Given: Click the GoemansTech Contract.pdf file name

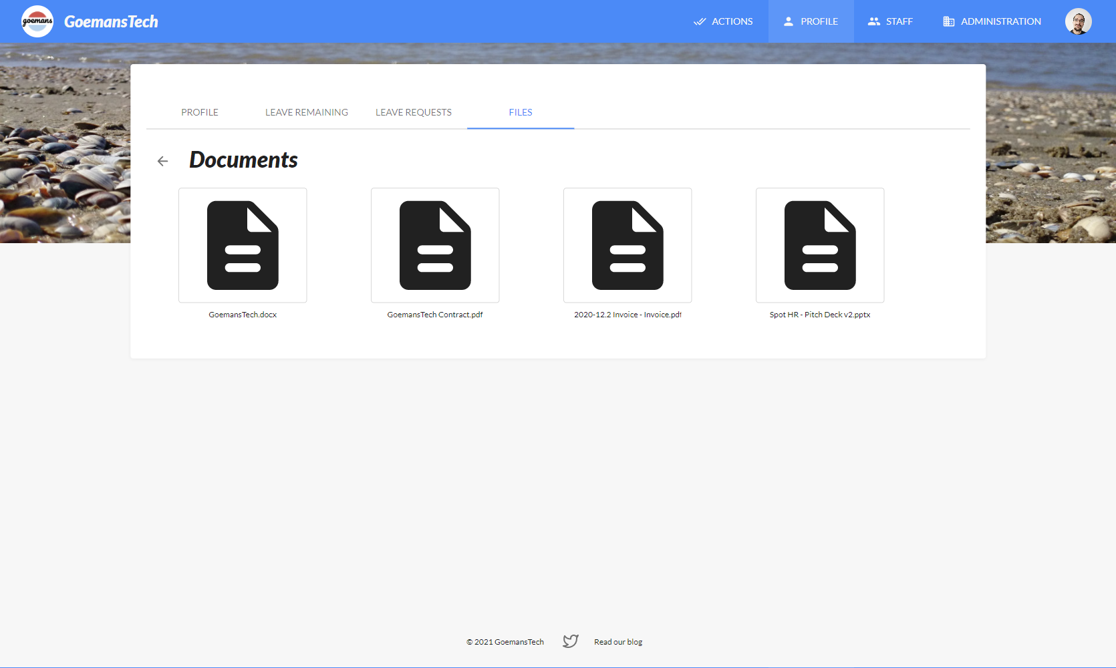Looking at the screenshot, I should (435, 315).
